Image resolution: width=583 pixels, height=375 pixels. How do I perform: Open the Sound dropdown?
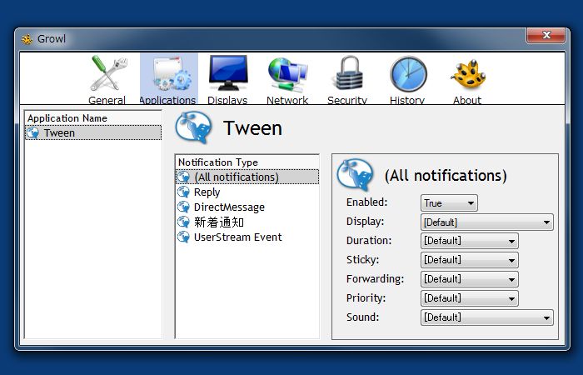click(x=487, y=317)
